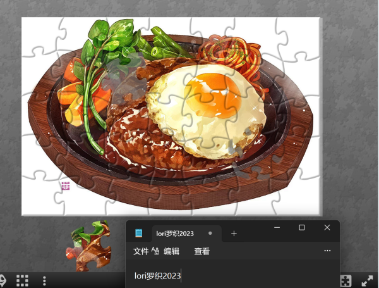This screenshot has height=288, width=379.
Task: Minimize the Notepad window
Action: [x=277, y=227]
